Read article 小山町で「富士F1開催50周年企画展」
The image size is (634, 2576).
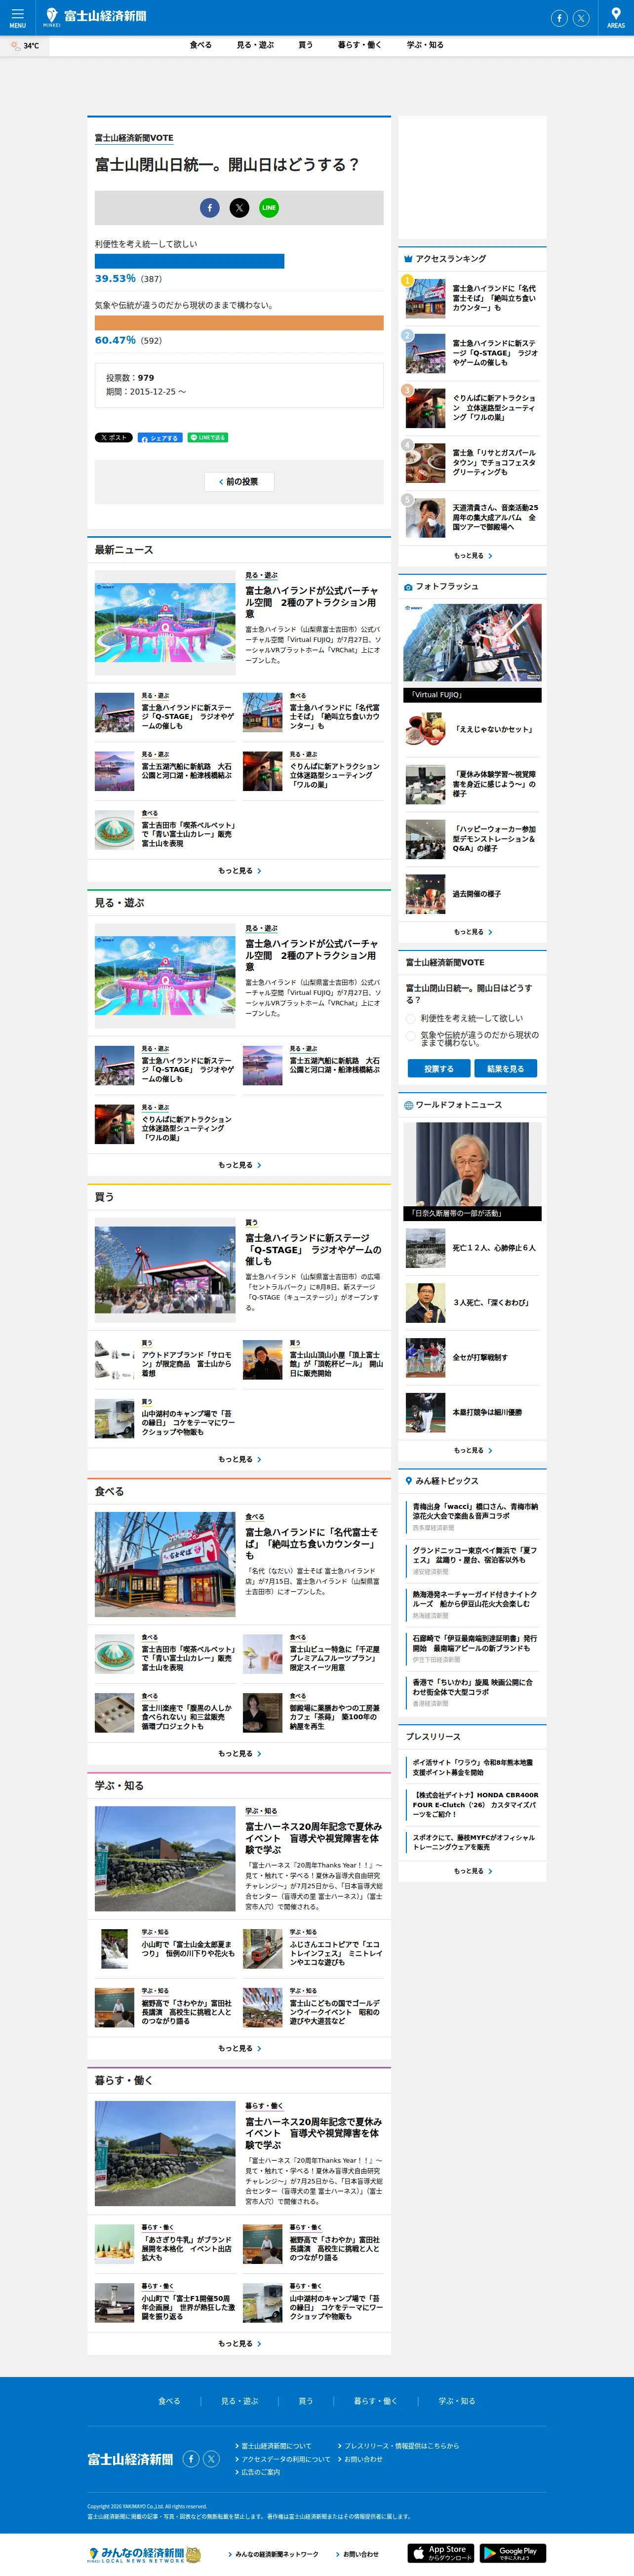coord(188,2307)
